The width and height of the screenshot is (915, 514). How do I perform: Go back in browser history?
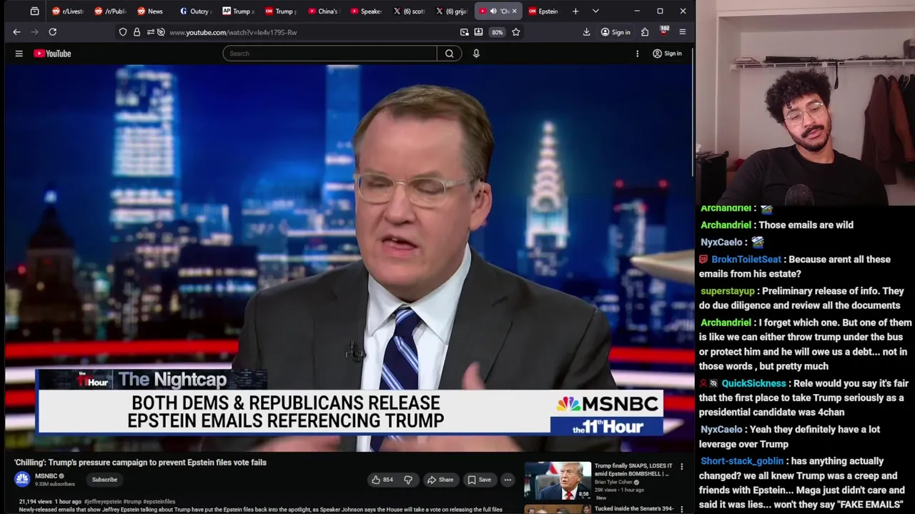[16, 32]
